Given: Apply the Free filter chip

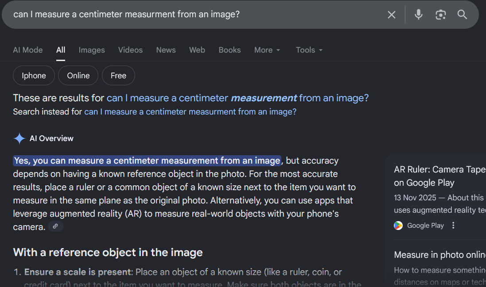Looking at the screenshot, I should coord(118,76).
